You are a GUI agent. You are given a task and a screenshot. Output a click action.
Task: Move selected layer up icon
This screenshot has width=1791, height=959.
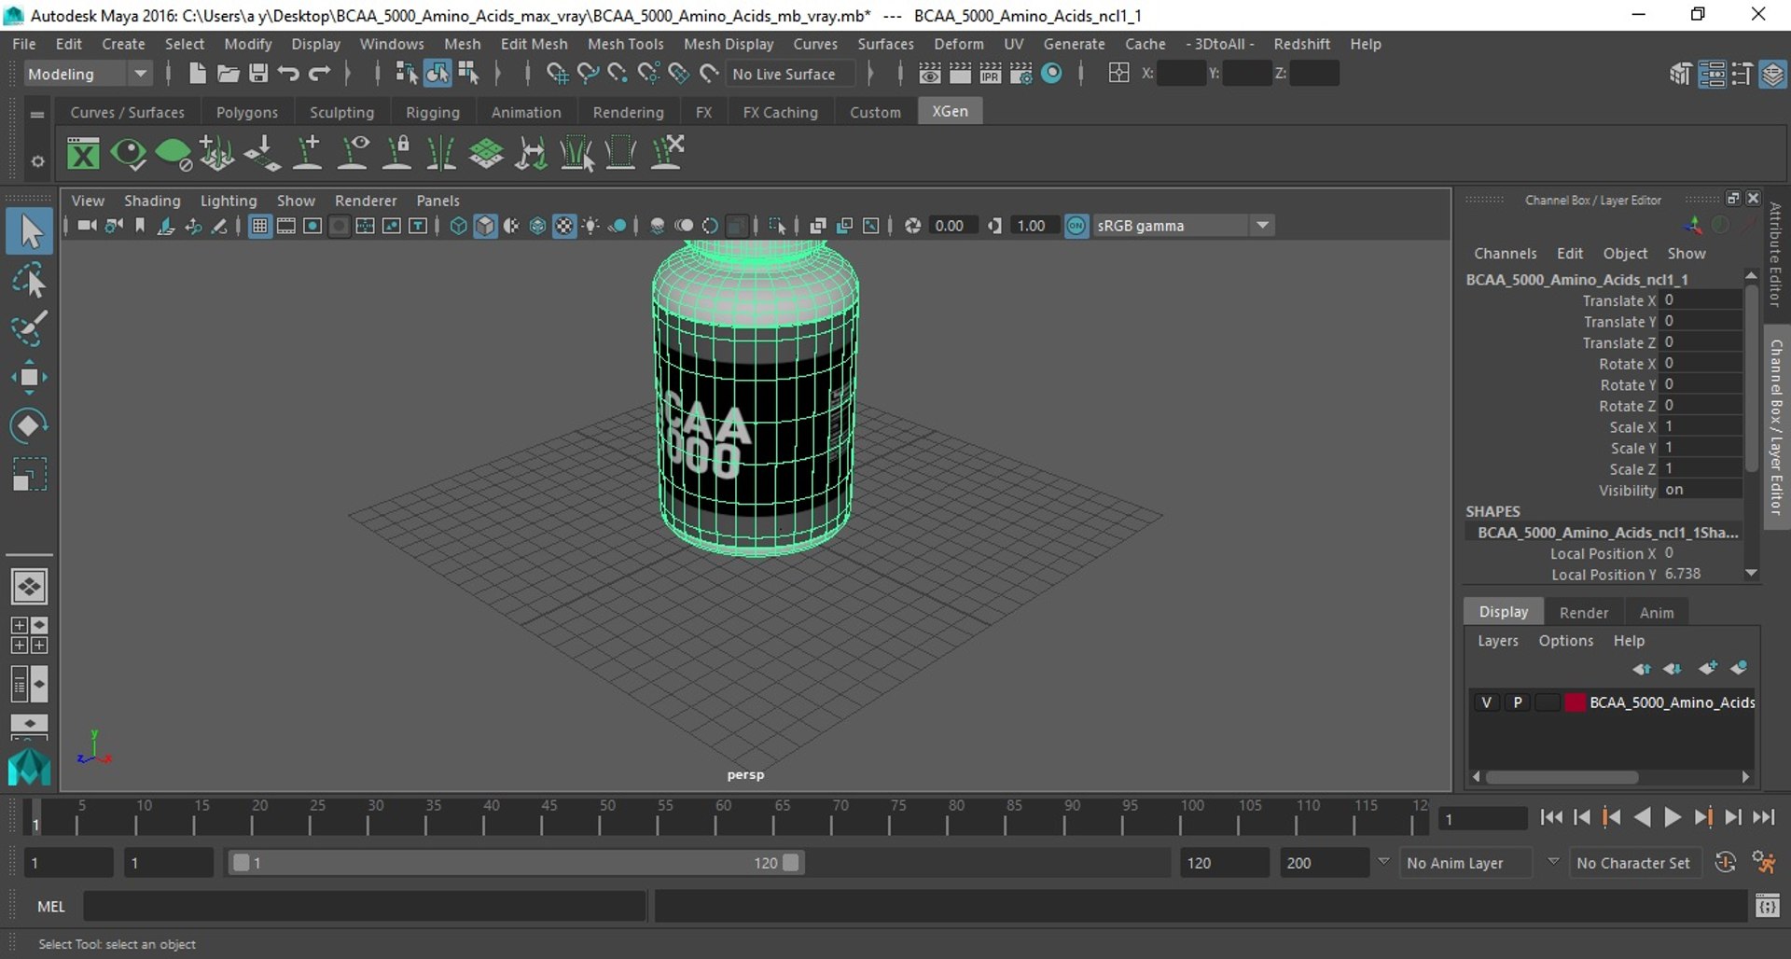click(1642, 668)
